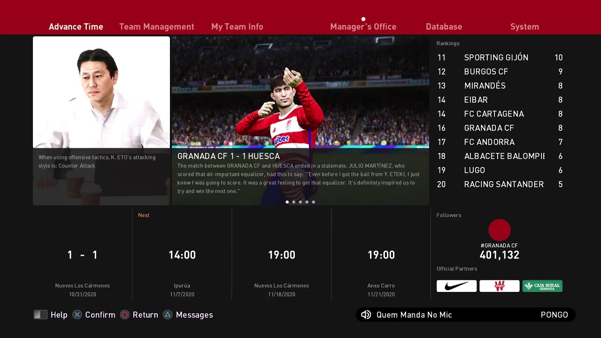Image resolution: width=601 pixels, height=338 pixels.
Task: Click the 401,132 followers count
Action: pos(499,255)
